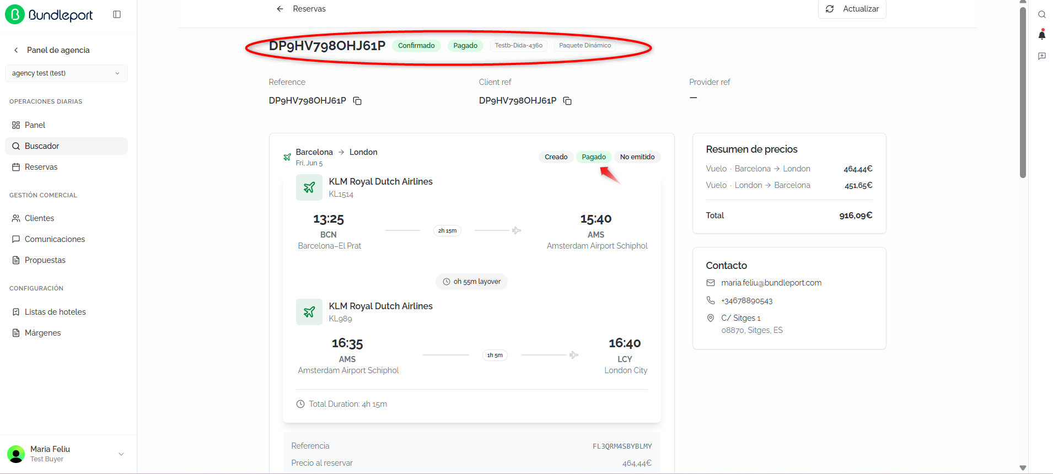Click the Pagado badge beside booking code
Image resolution: width=1053 pixels, height=474 pixels.
click(x=465, y=46)
